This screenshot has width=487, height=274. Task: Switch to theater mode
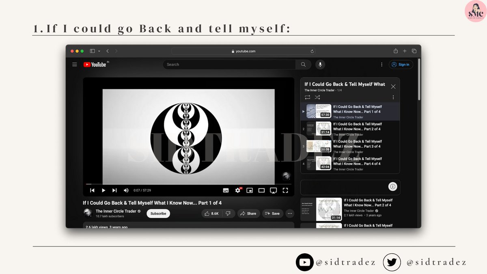click(x=261, y=190)
